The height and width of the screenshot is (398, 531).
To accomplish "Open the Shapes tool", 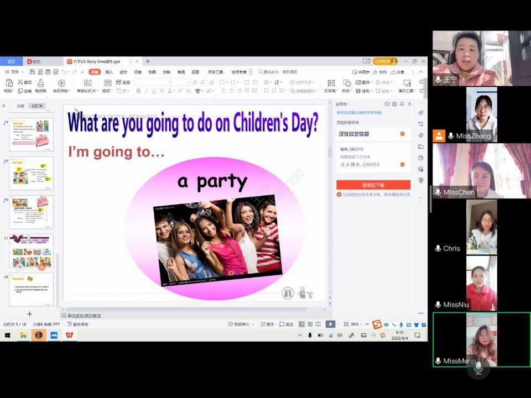I will point(346,86).
